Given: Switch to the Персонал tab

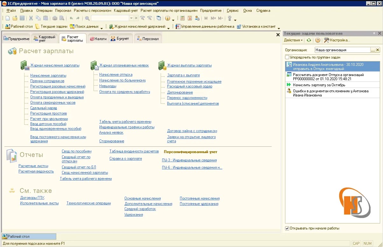Looking at the screenshot, I should coord(148,39).
